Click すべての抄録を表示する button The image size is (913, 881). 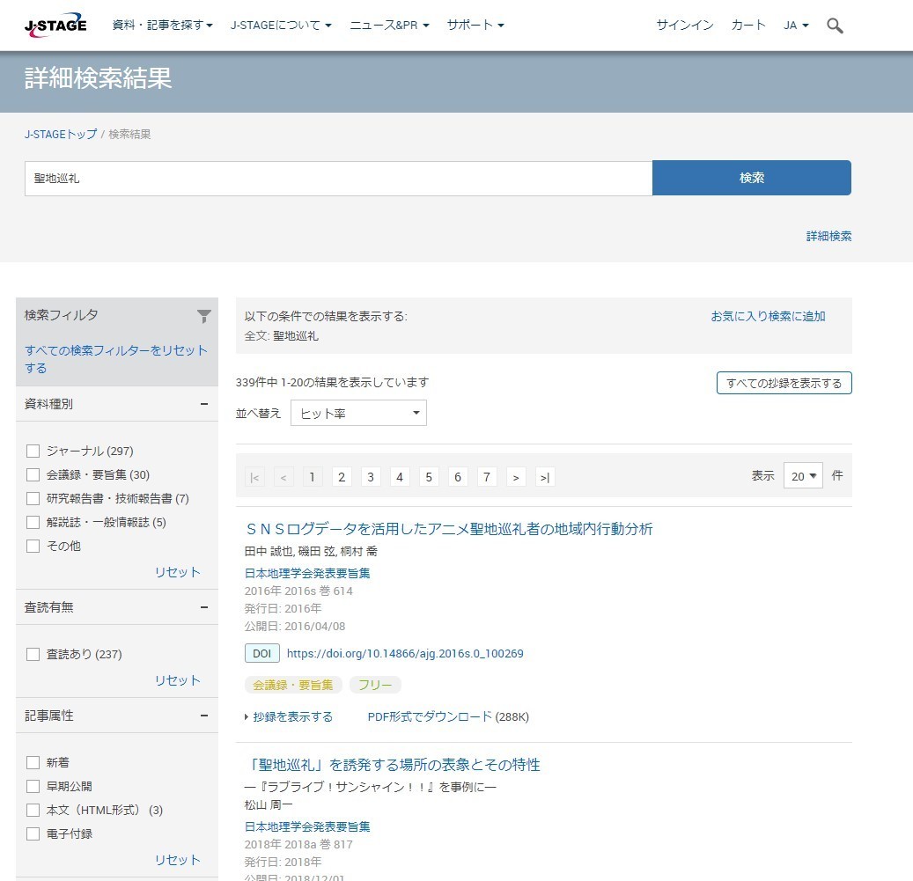click(x=784, y=383)
